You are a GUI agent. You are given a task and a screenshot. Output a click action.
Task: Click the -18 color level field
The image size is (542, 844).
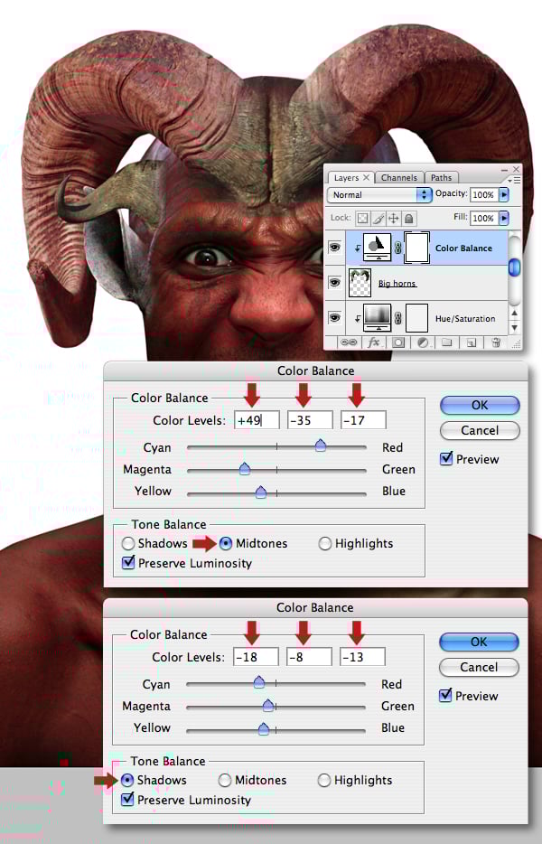point(256,657)
